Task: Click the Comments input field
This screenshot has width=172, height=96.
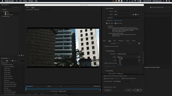Action: click(127, 18)
